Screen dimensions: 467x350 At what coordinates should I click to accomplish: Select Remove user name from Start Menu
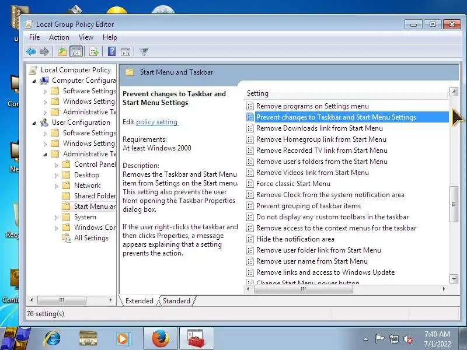[312, 261]
